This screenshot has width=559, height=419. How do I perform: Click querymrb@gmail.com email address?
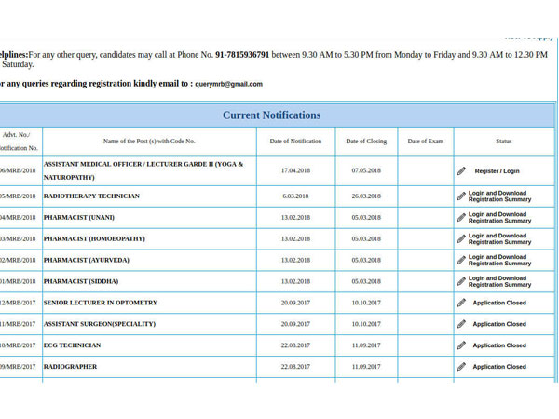229,84
